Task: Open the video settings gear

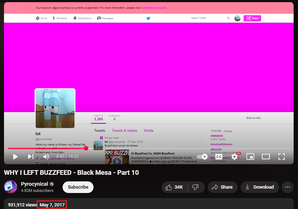Action: tap(235, 157)
